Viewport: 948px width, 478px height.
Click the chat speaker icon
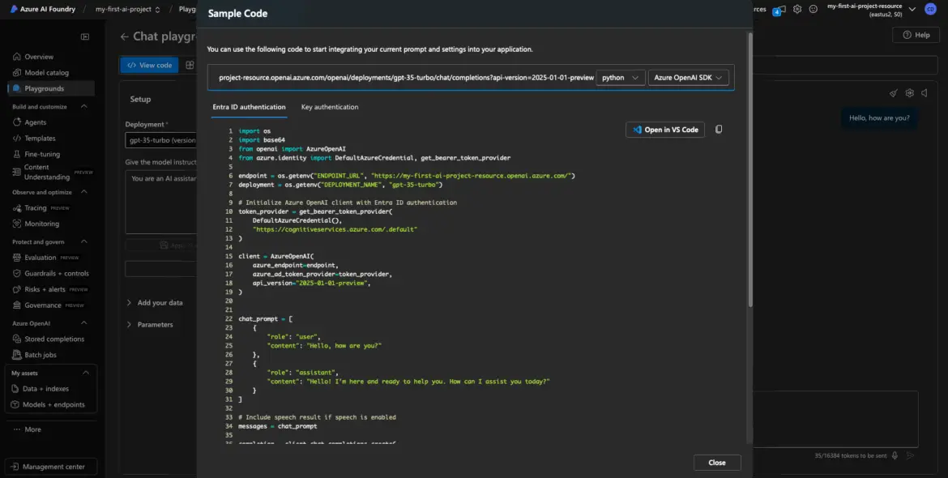(925, 93)
